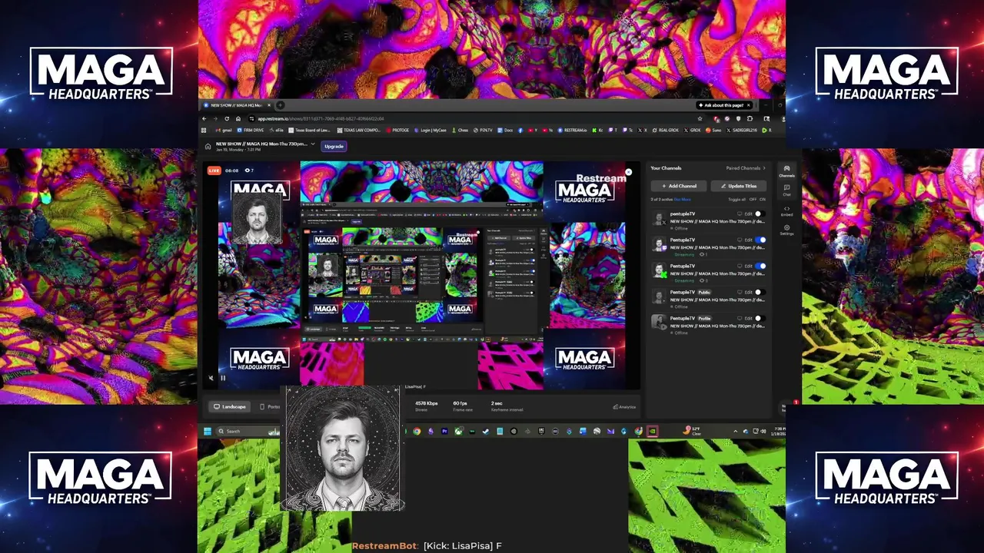Expand Paired Channels arrow
The width and height of the screenshot is (984, 553).
click(764, 168)
